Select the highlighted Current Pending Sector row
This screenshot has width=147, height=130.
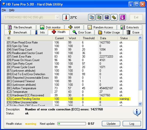tap(68, 99)
